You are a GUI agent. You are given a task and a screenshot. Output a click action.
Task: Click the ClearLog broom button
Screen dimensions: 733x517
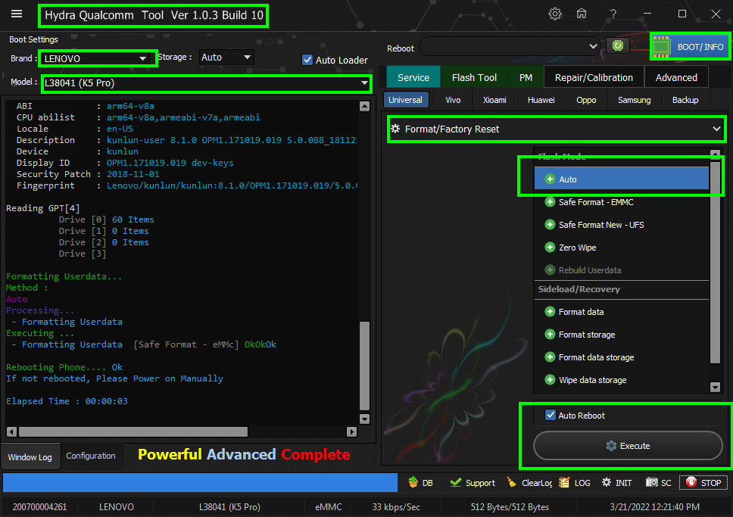click(529, 483)
